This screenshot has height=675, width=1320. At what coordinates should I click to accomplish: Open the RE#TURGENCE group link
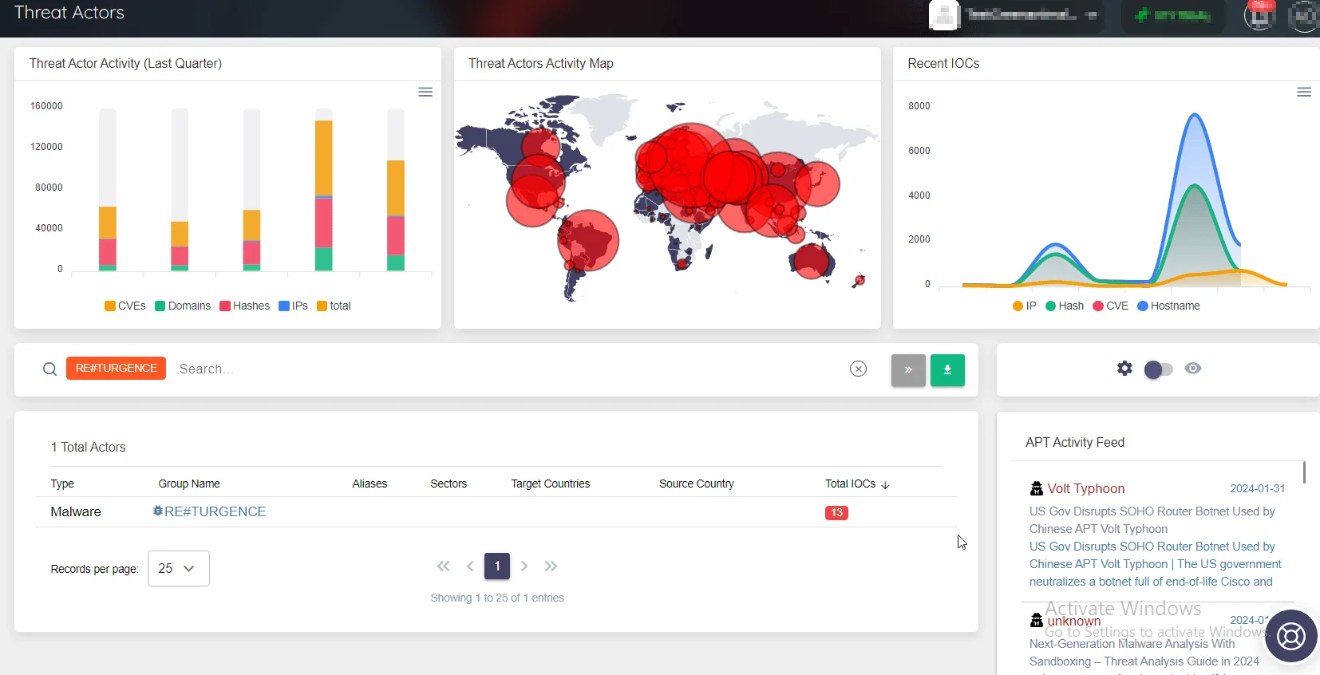tap(215, 511)
